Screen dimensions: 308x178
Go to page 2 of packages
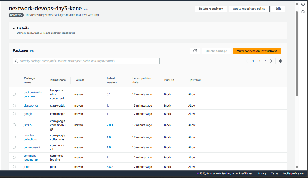[x=259, y=61]
